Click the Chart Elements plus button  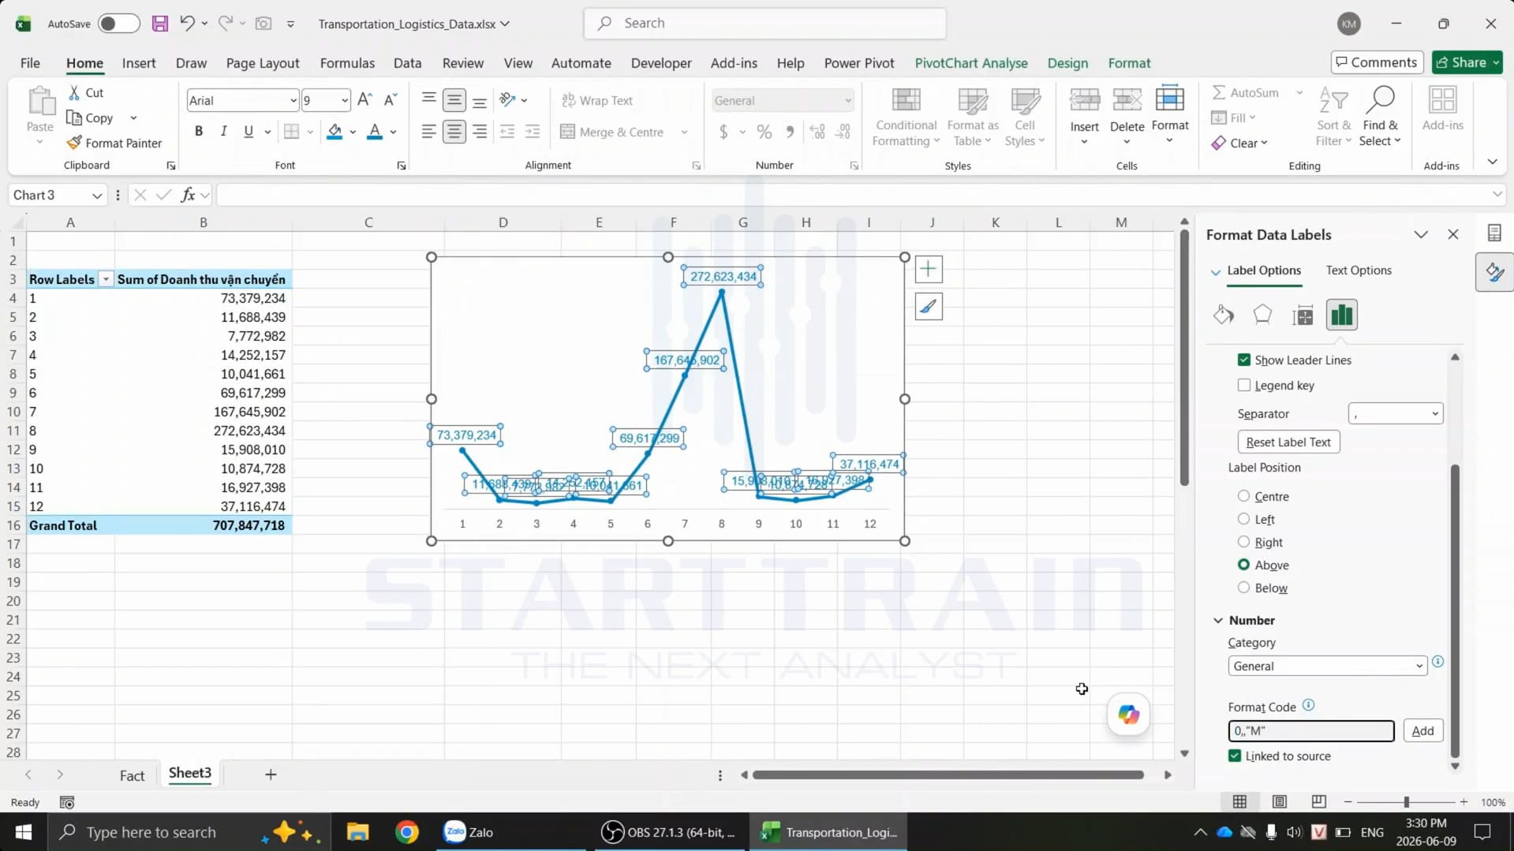point(929,270)
